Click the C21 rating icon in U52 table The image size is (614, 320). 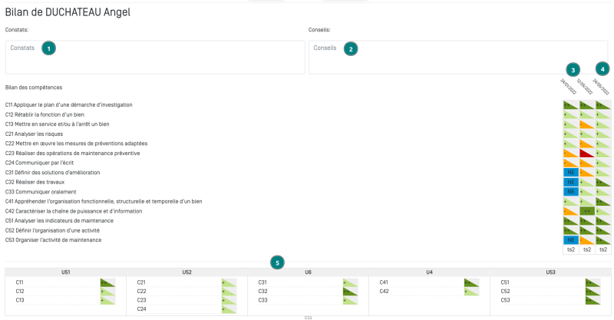pyautogui.click(x=229, y=282)
